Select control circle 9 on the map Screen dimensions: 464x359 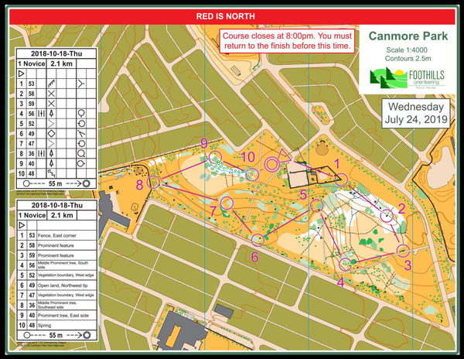click(215, 158)
